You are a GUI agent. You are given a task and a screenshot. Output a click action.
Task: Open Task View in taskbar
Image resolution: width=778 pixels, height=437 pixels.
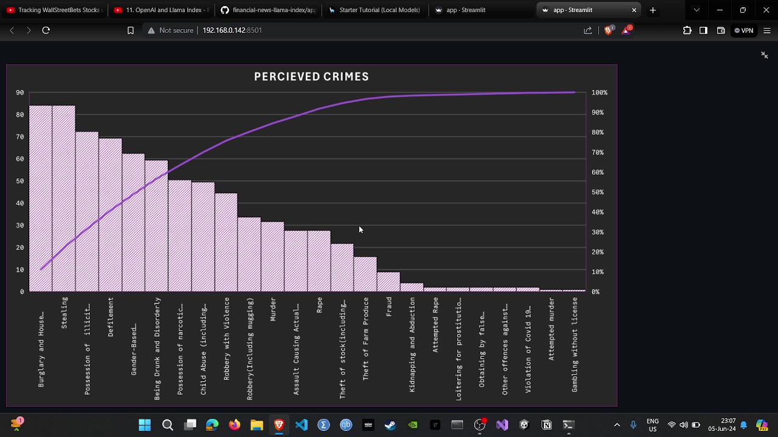[x=190, y=425]
